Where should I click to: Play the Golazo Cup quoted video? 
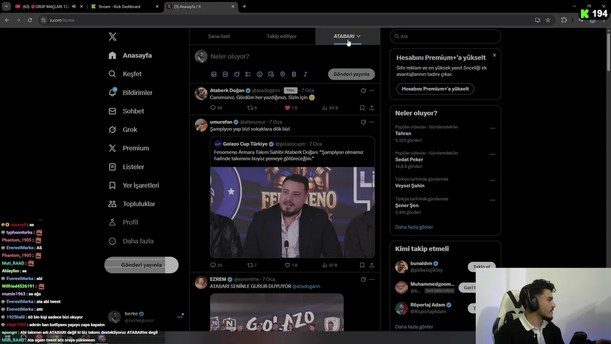click(x=292, y=212)
